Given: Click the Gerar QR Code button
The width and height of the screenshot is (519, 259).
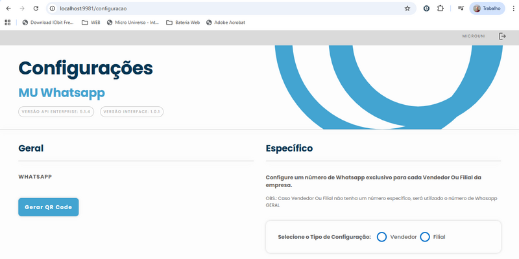Looking at the screenshot, I should pos(48,207).
